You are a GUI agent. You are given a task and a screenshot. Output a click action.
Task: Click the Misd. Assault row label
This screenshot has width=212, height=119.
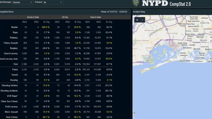coord(11,112)
